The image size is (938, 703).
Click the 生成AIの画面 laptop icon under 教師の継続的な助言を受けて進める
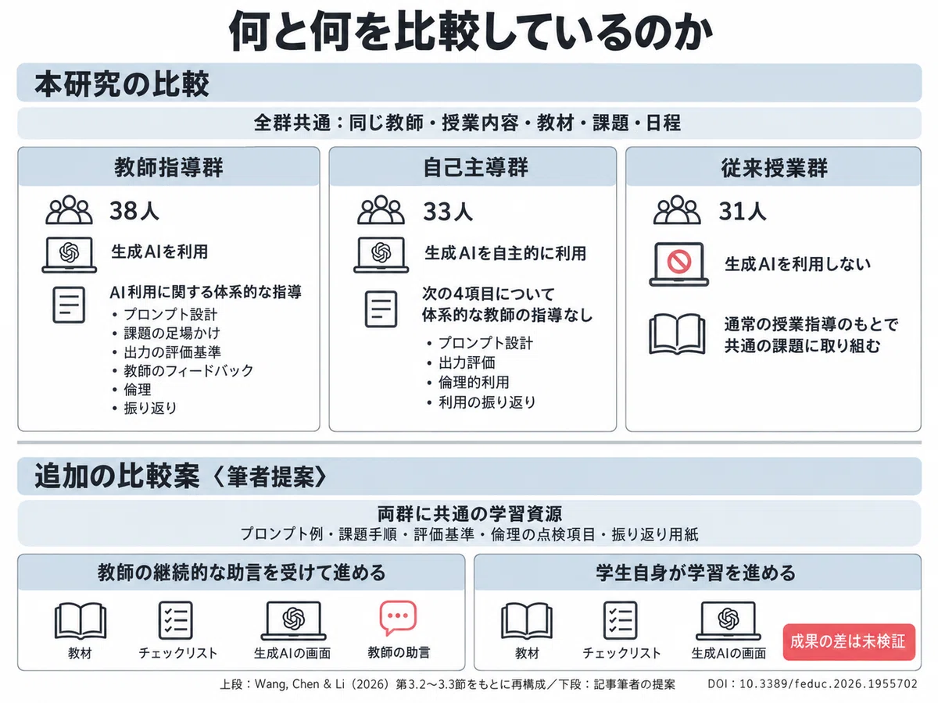point(292,621)
